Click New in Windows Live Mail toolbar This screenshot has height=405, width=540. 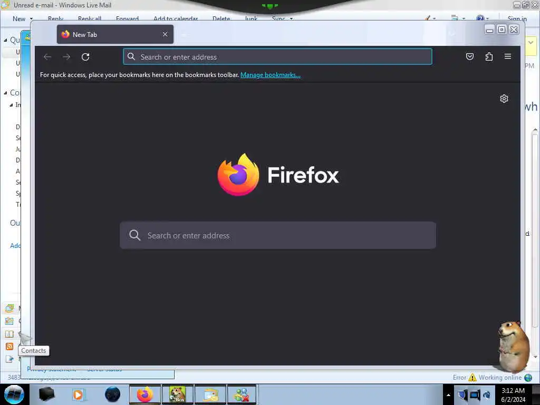(x=19, y=18)
